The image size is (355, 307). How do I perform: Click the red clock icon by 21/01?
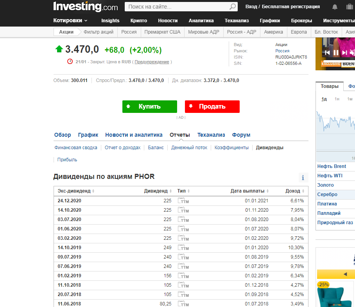click(x=70, y=61)
